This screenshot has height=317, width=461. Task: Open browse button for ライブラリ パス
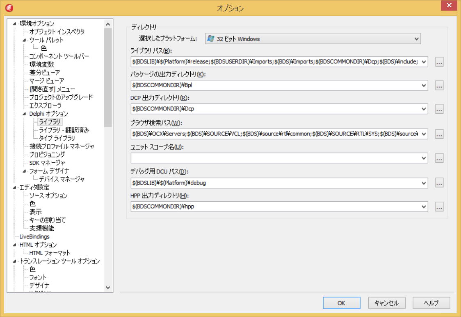(x=439, y=62)
